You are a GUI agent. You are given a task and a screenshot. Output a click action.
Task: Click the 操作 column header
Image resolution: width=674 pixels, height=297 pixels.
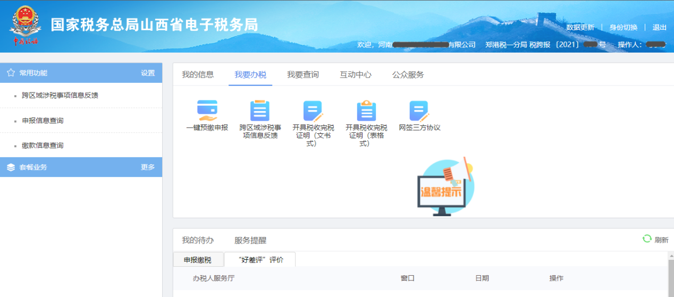tap(557, 278)
